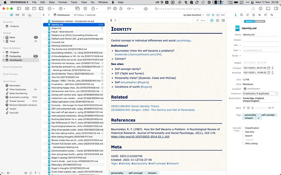The height and width of the screenshot is (175, 281).
Task: Select Anger.md in item list
Action: pos(74,28)
